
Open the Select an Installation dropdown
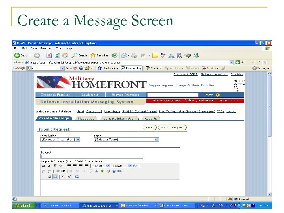click(60, 140)
